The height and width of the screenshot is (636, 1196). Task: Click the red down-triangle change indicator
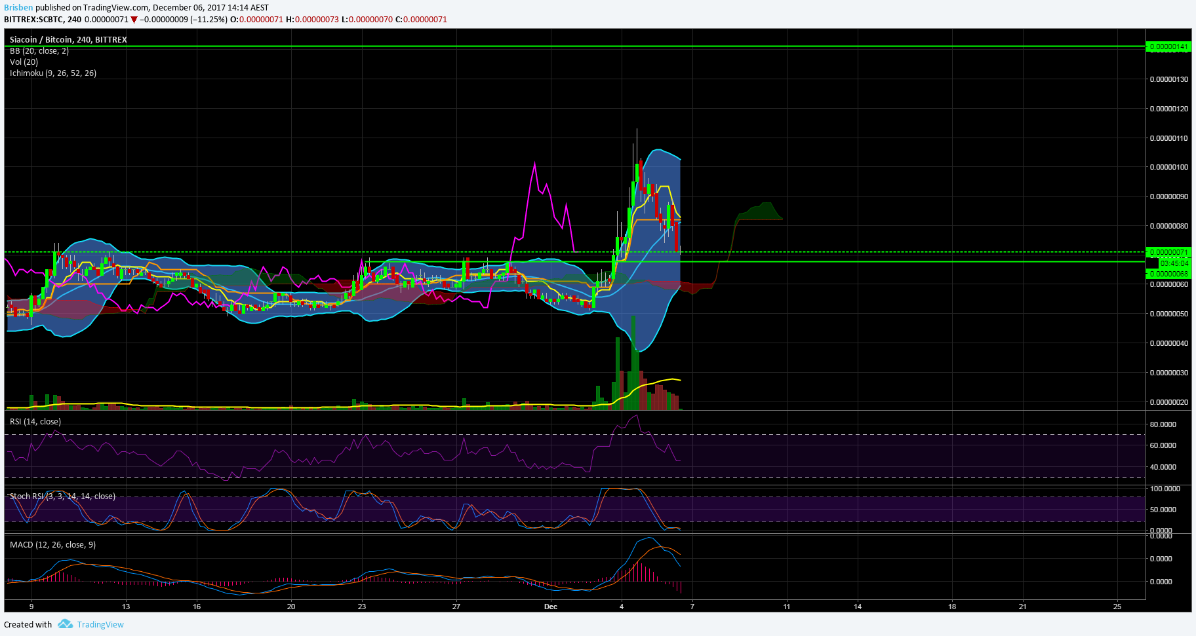pos(134,20)
